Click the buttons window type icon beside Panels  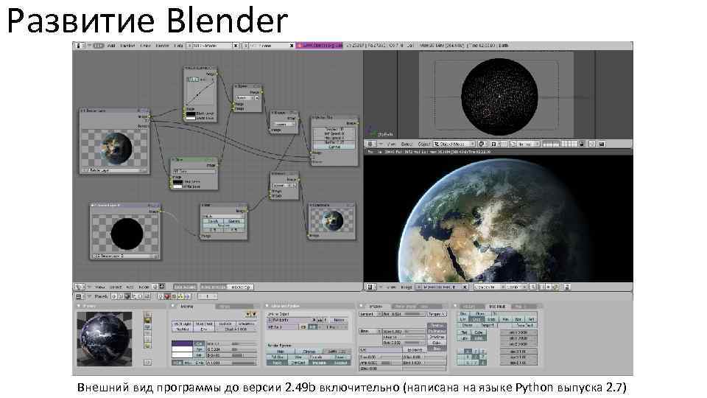point(79,296)
